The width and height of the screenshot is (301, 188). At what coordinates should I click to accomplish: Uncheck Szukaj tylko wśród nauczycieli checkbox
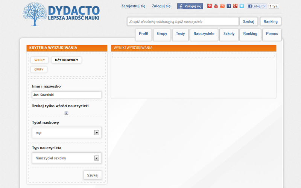pyautogui.click(x=66, y=113)
